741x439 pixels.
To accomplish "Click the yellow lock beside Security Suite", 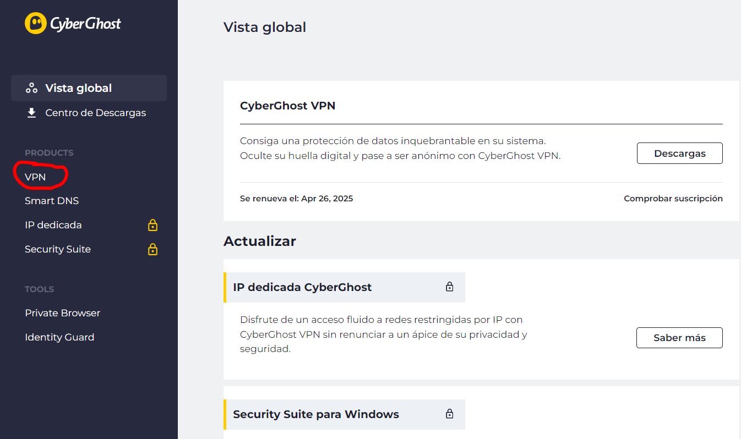I will [153, 249].
